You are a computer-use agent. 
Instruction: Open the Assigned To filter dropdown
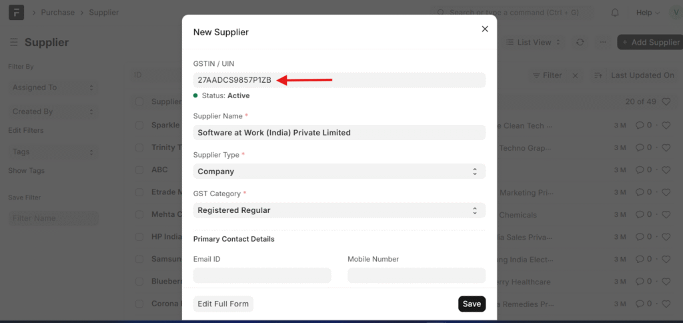point(53,87)
